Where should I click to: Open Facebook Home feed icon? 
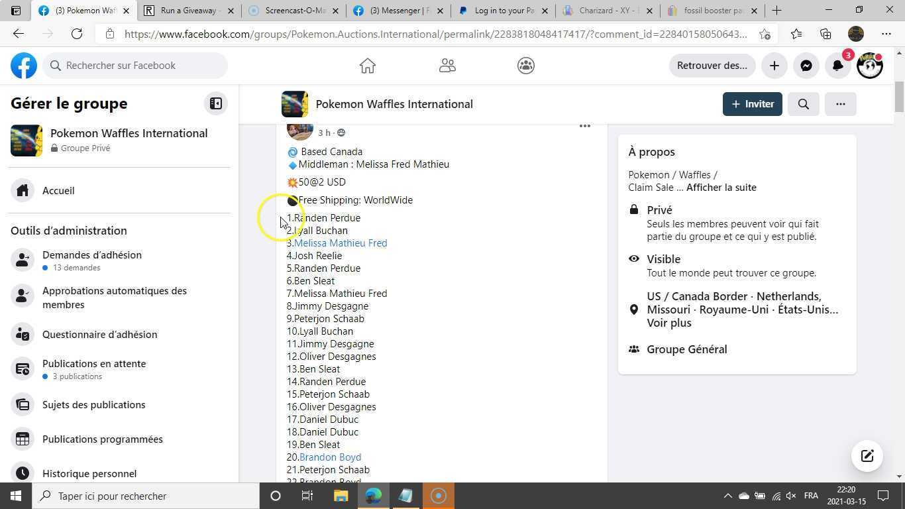pos(367,66)
